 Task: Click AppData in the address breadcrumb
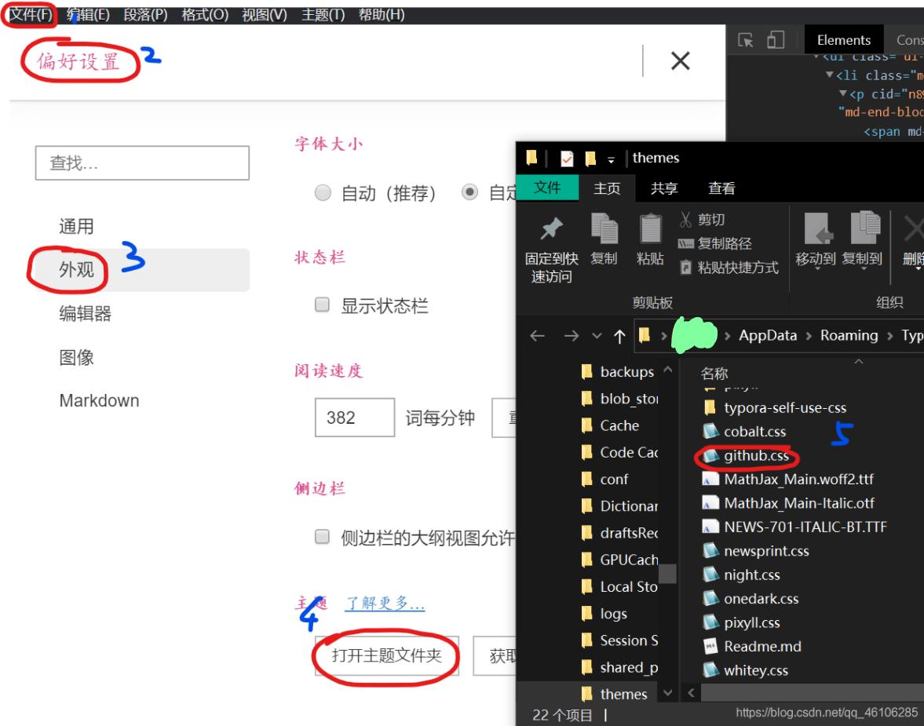click(x=768, y=335)
